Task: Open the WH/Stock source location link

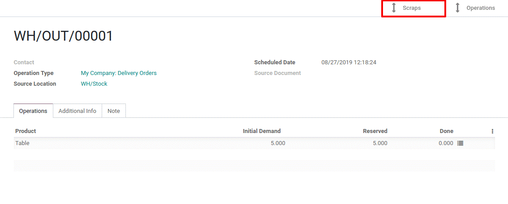Action: (94, 84)
